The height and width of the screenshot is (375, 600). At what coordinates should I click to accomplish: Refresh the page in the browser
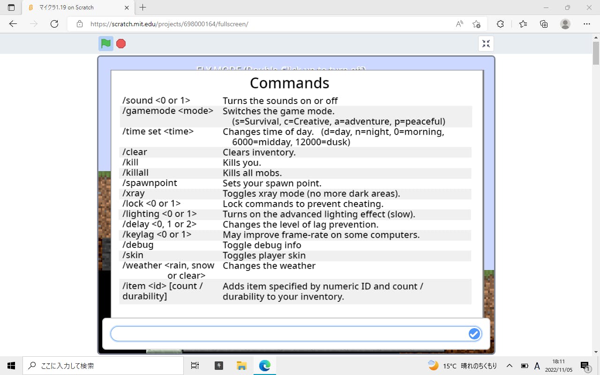pyautogui.click(x=54, y=24)
